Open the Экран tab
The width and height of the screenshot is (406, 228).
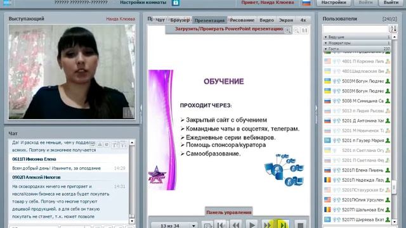tap(286, 20)
